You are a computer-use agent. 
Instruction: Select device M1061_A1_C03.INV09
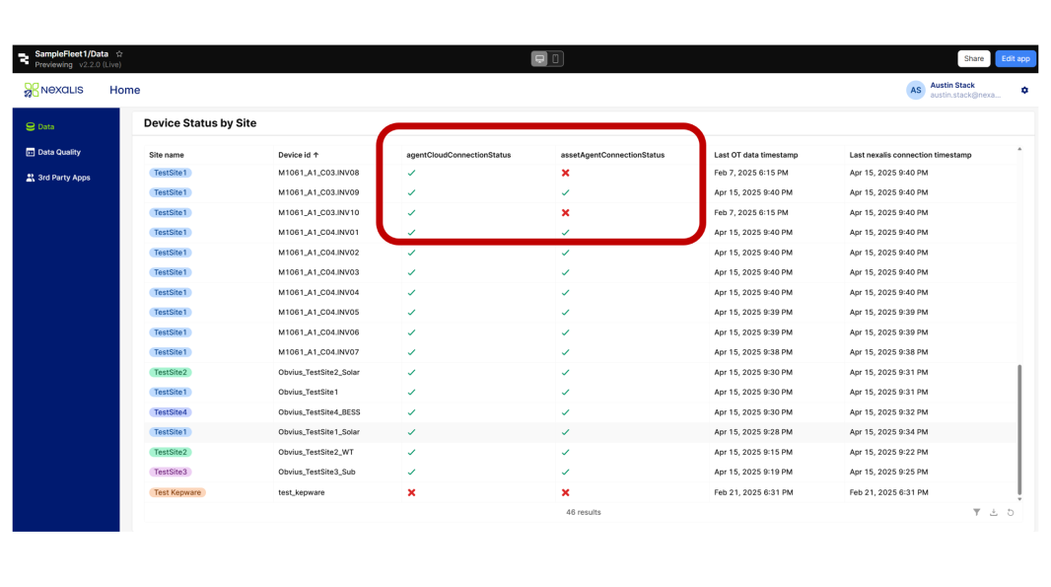tap(318, 192)
